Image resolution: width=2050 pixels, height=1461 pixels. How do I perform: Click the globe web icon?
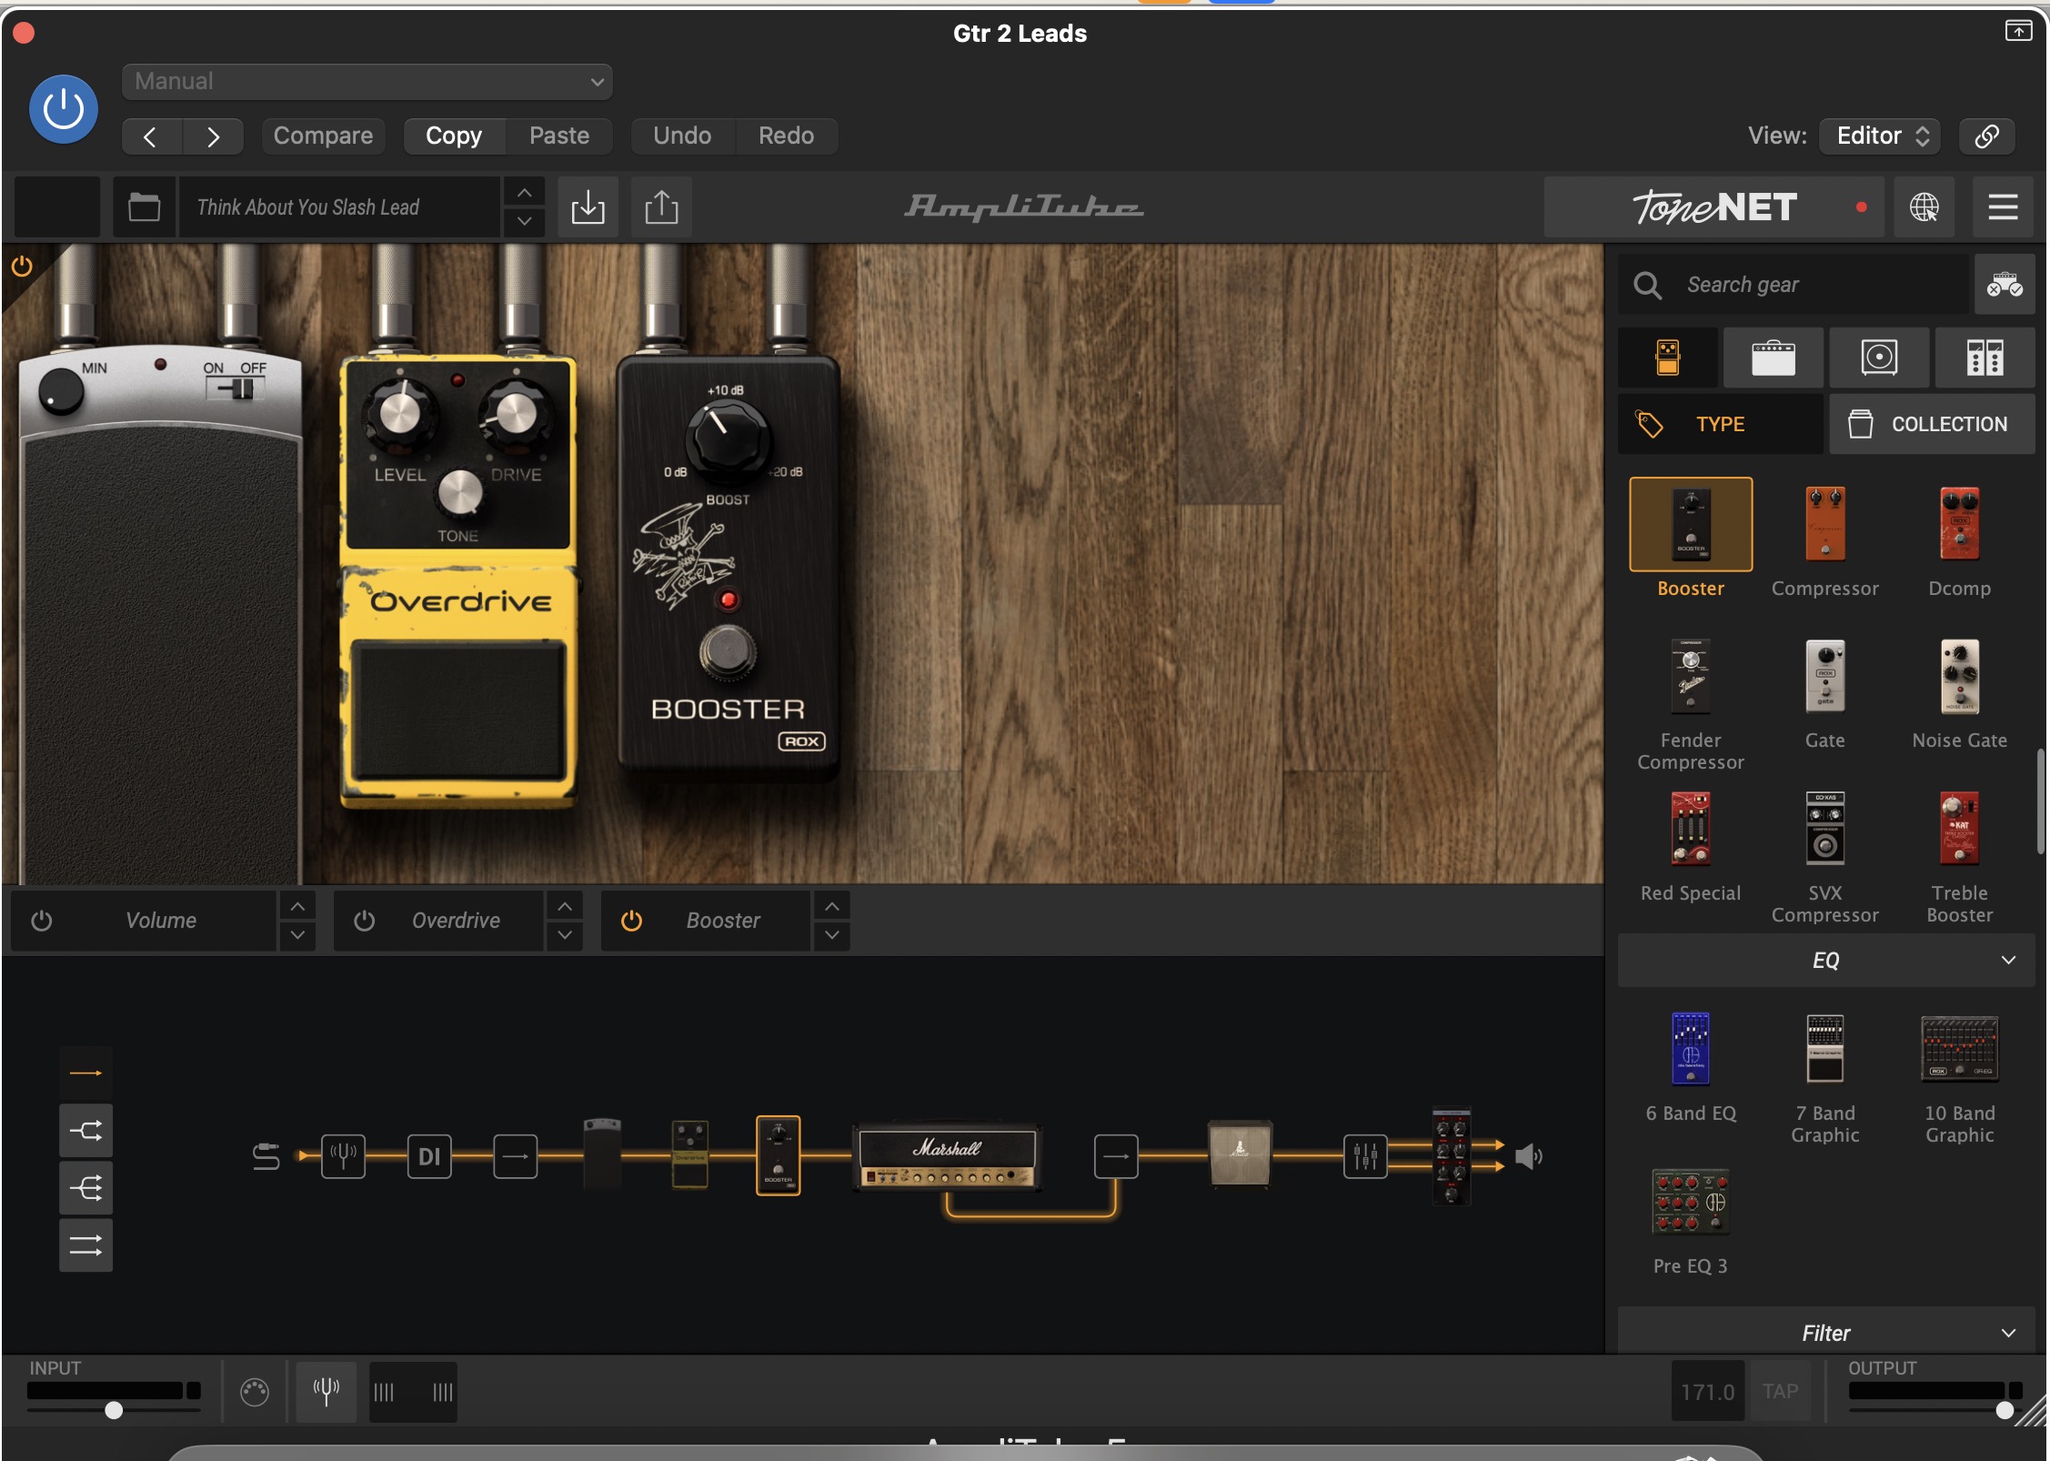(1924, 207)
